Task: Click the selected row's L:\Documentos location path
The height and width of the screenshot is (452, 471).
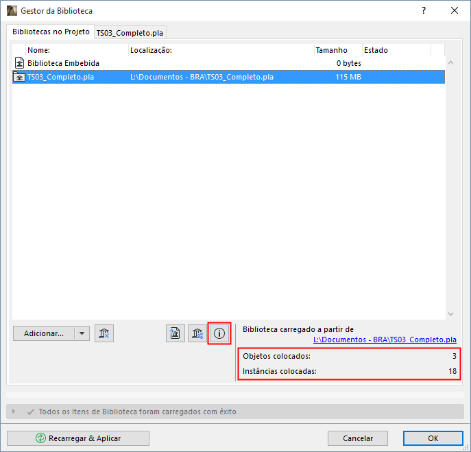Action: click(x=202, y=77)
